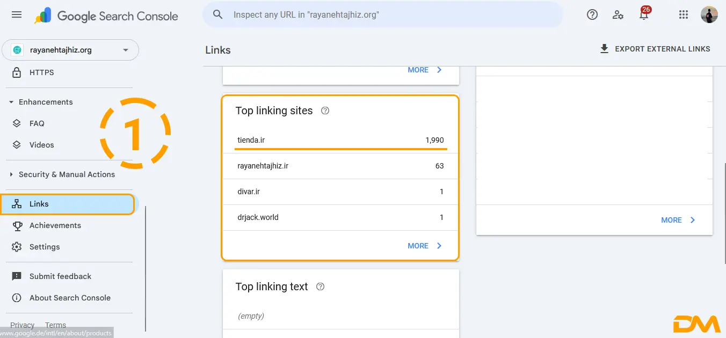Click help icon beside Top linking sites
The height and width of the screenshot is (338, 726).
325,111
